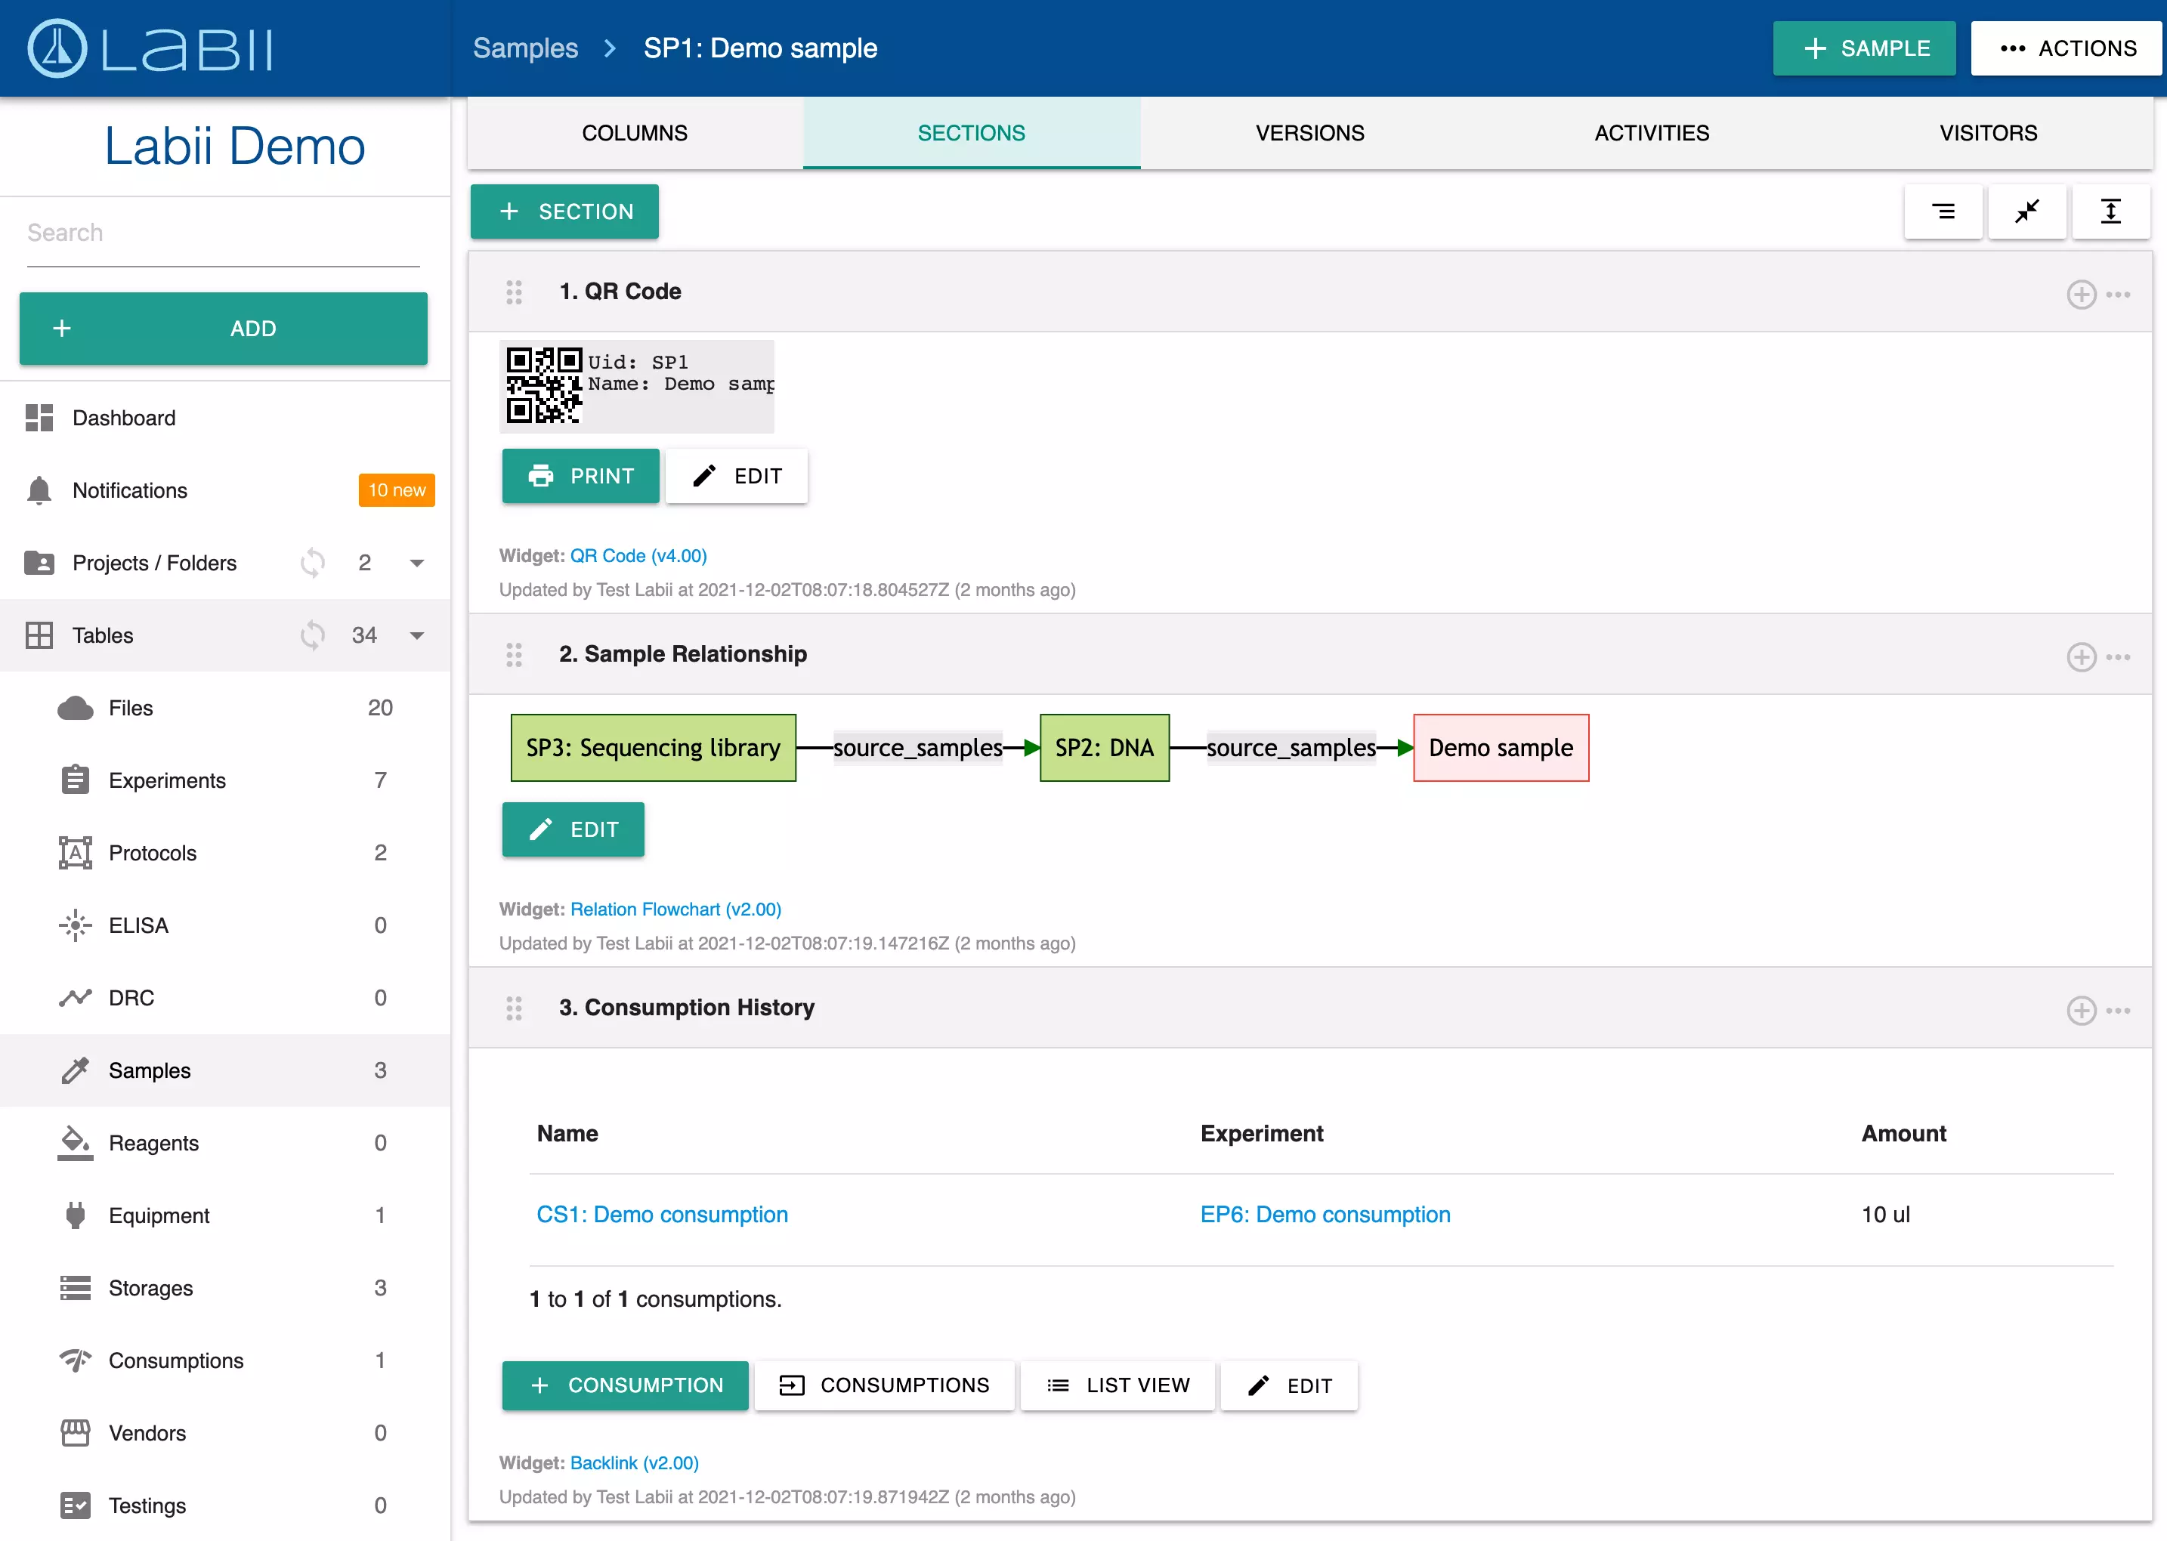Collapse all sections using the condensed-lines icon
This screenshot has width=2167, height=1541.
pos(1943,212)
